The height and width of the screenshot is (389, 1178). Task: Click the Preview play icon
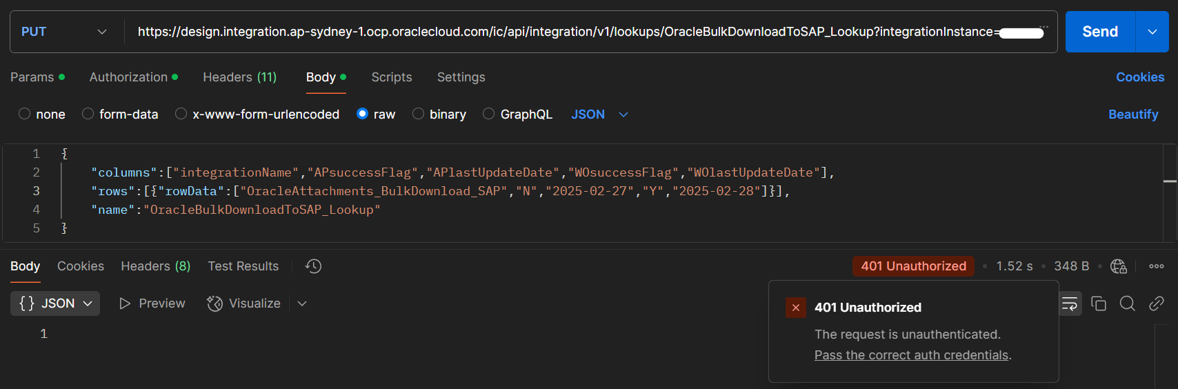point(125,303)
